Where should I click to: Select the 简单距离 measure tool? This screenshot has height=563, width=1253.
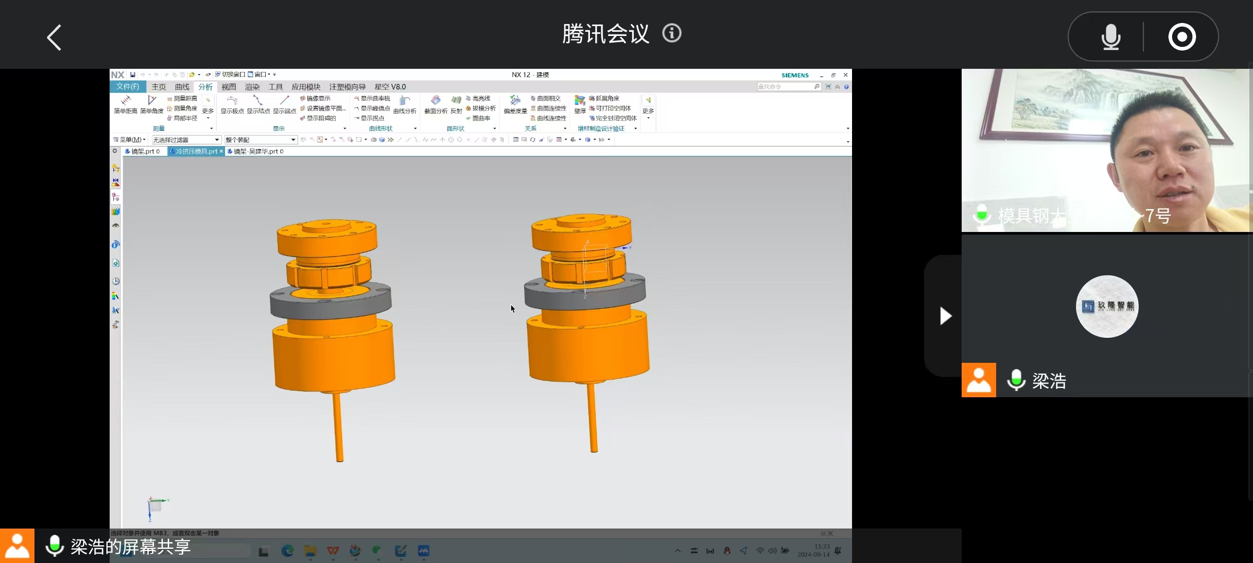pos(125,103)
